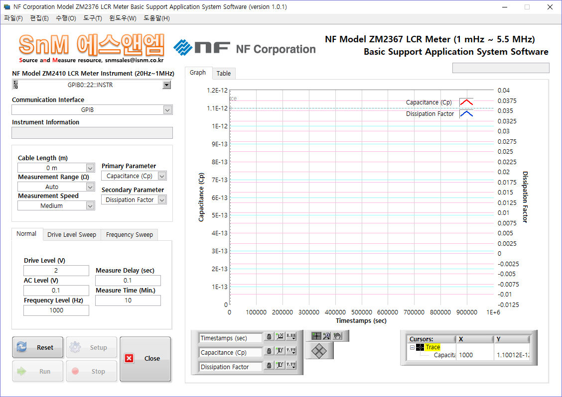Open the Measurement Range Auto dropdown
The image size is (562, 397).
(56, 187)
